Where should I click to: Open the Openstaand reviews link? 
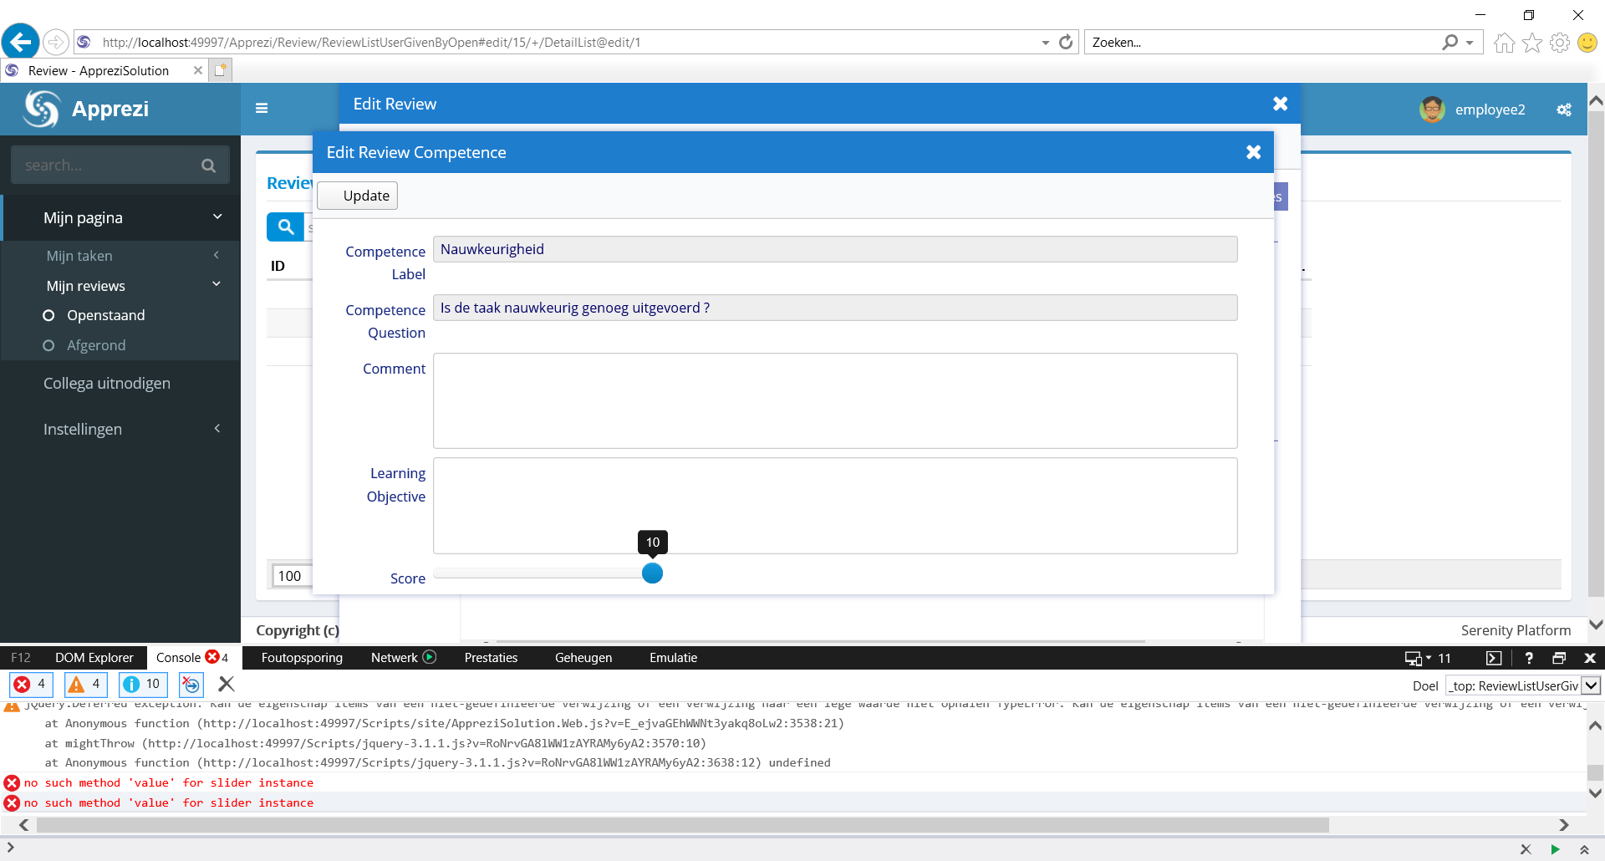click(x=105, y=315)
